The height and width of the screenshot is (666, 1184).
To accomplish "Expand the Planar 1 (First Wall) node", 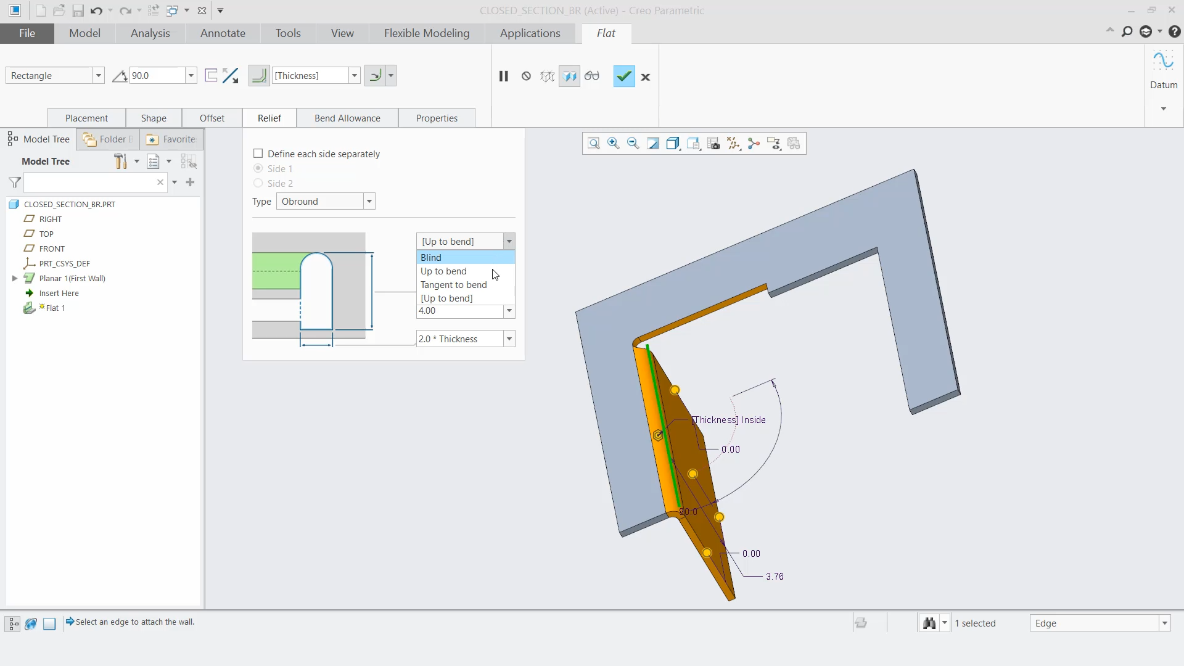I will 15,279.
